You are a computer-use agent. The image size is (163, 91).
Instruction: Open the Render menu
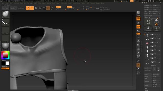click(70, 3)
